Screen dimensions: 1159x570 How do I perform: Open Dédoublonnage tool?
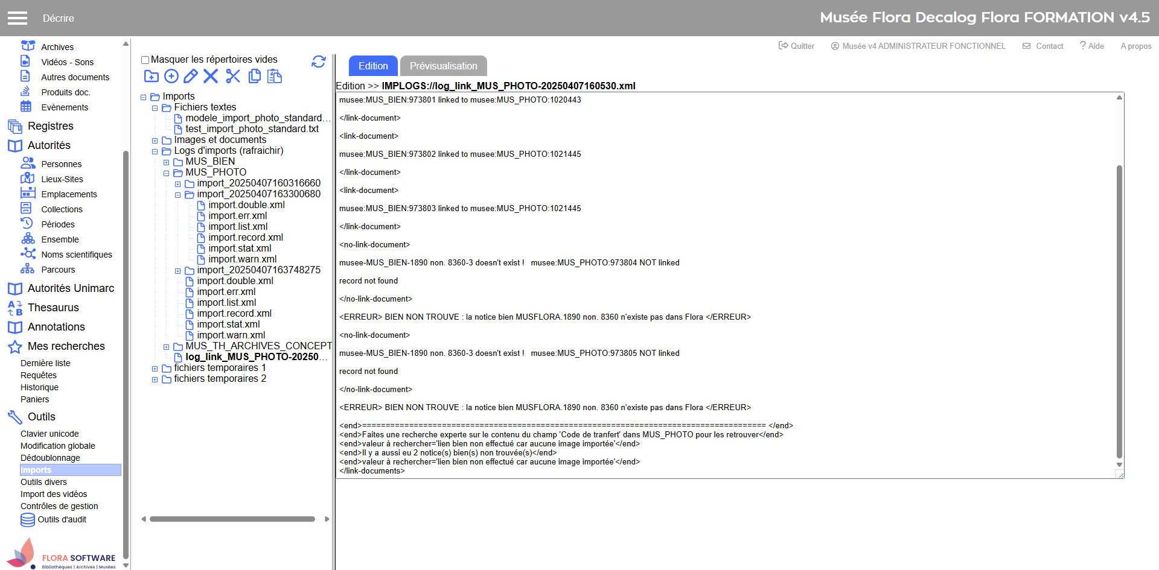click(50, 458)
